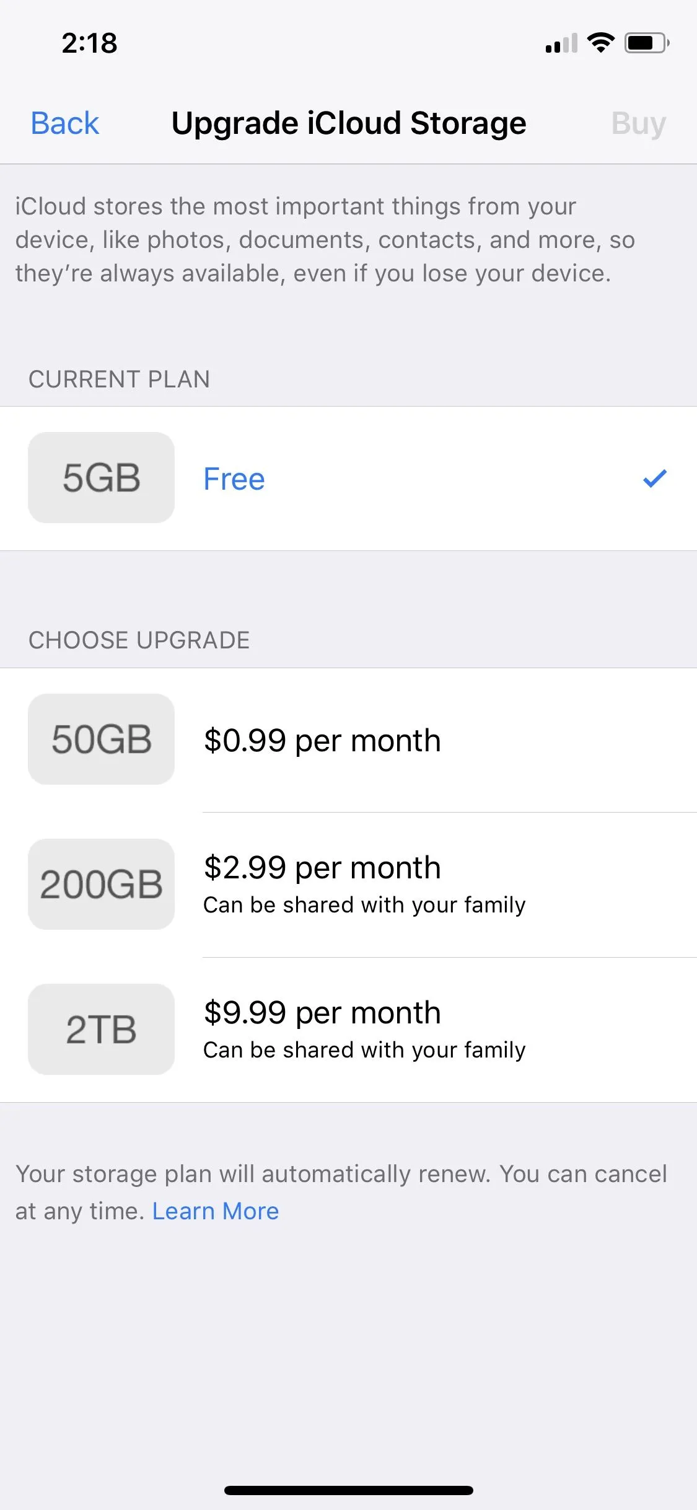Image resolution: width=697 pixels, height=1510 pixels.
Task: Open the Learn More link
Action: [x=216, y=1211]
